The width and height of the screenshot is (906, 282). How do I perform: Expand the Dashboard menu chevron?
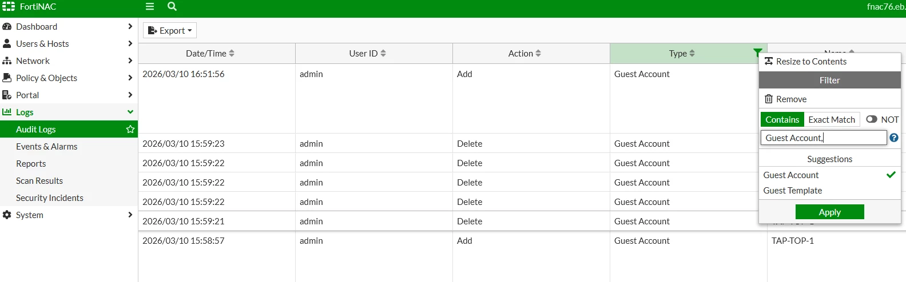pyautogui.click(x=130, y=26)
